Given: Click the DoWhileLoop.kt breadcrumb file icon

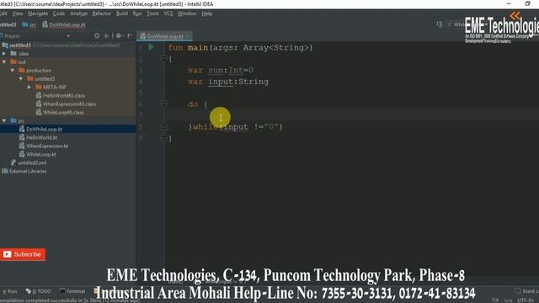Looking at the screenshot, I should [x=45, y=24].
